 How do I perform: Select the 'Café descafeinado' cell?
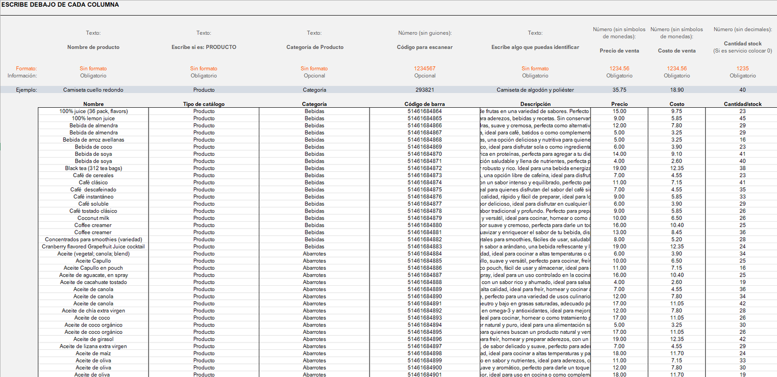point(93,190)
